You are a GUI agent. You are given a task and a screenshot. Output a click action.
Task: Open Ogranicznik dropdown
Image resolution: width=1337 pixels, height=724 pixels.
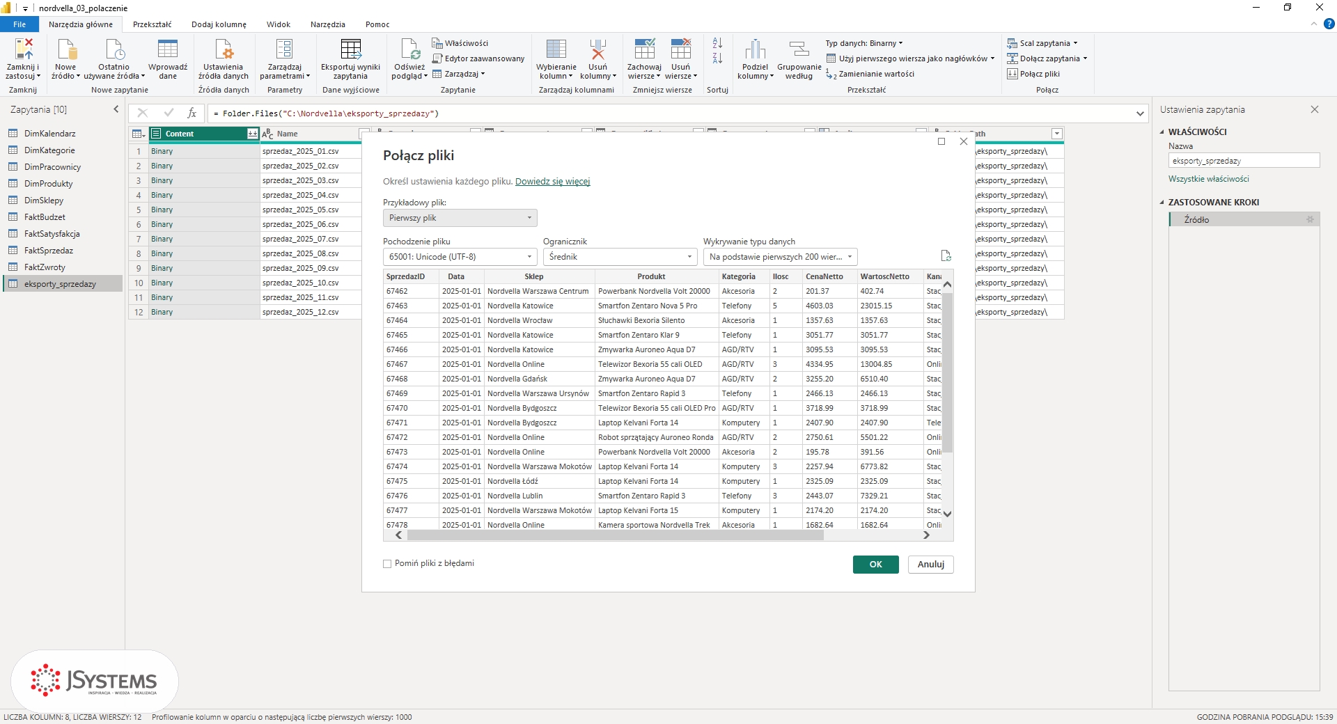pos(620,257)
